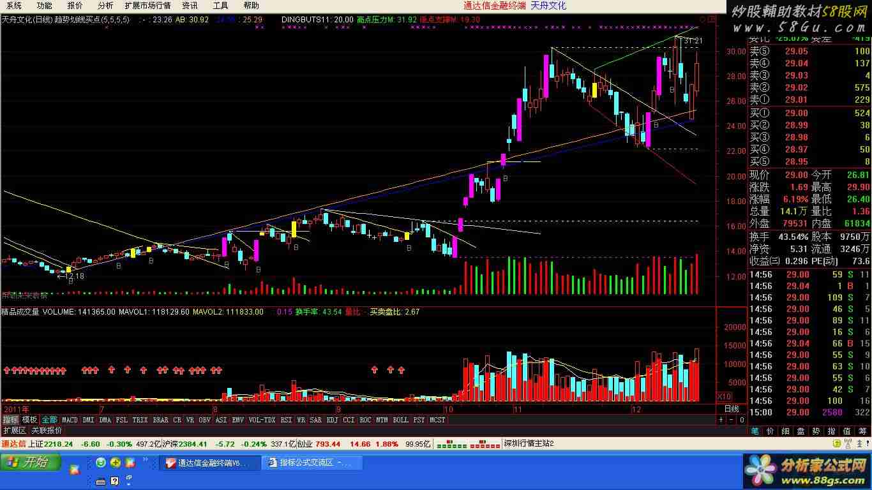Click the yellow-green quick launch icon
This screenshot has height=490, width=872.
click(x=116, y=463)
